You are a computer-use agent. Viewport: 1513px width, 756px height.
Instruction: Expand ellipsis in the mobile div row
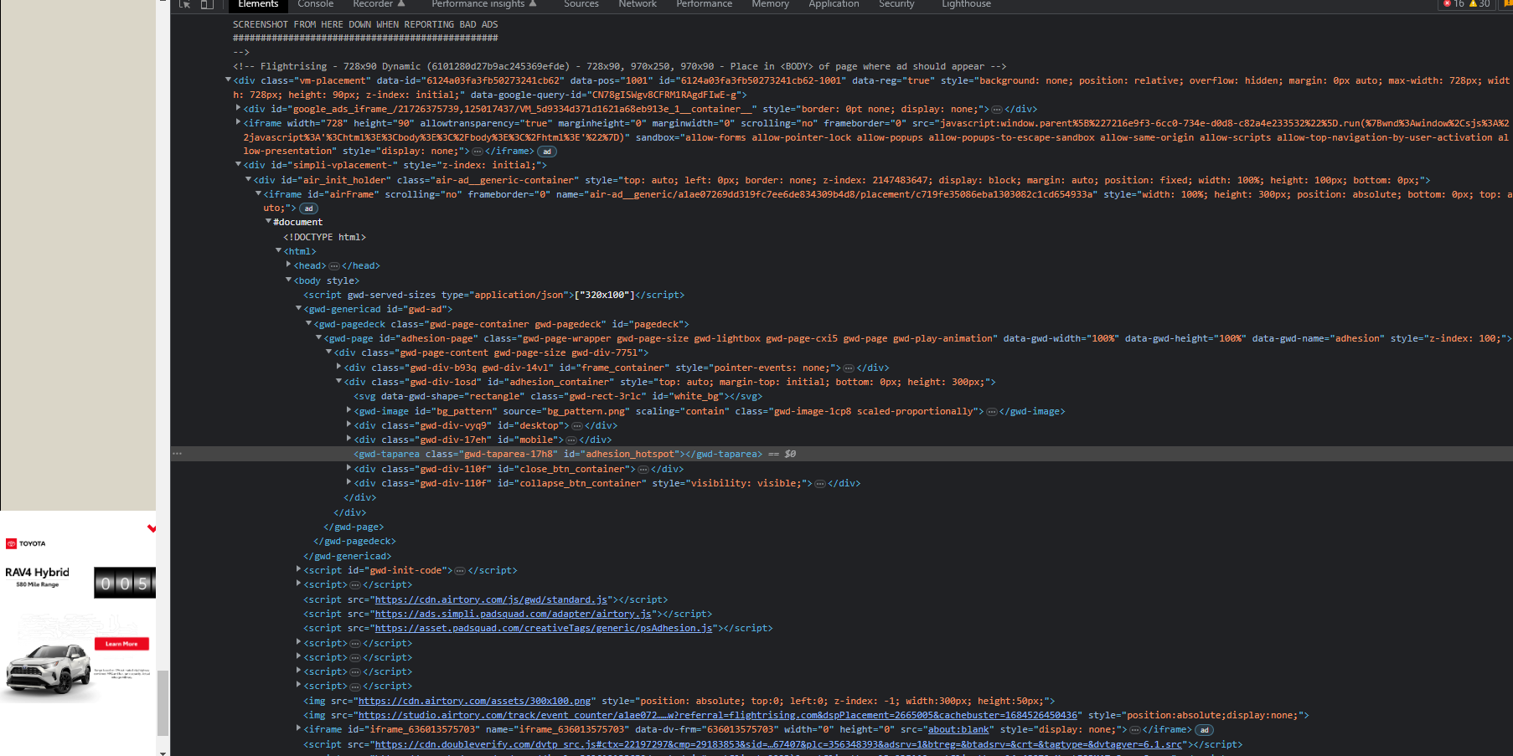571,440
